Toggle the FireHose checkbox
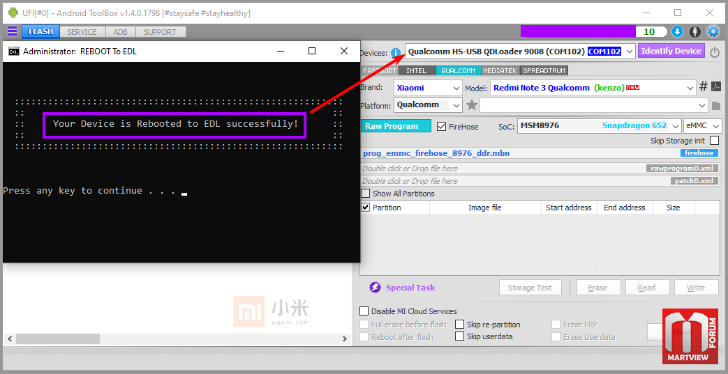Image resolution: width=728 pixels, height=374 pixels. click(x=441, y=126)
